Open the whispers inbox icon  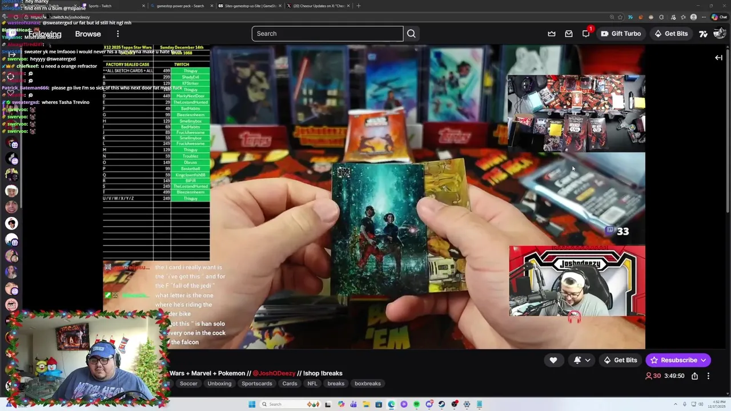coord(569,34)
